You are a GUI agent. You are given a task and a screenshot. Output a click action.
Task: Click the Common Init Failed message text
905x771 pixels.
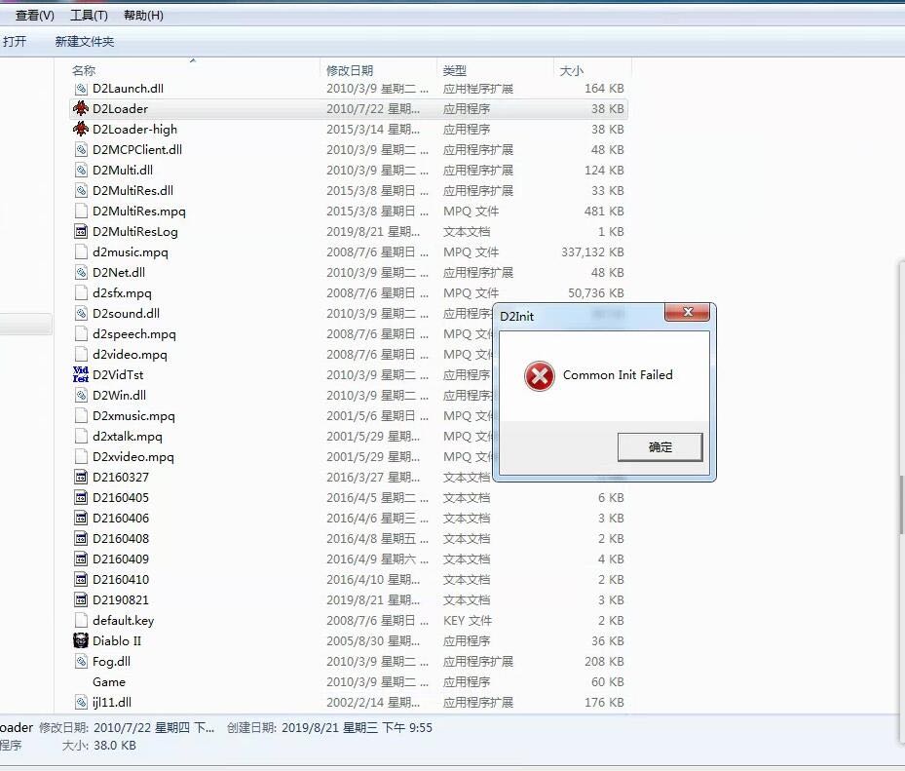[x=618, y=375]
